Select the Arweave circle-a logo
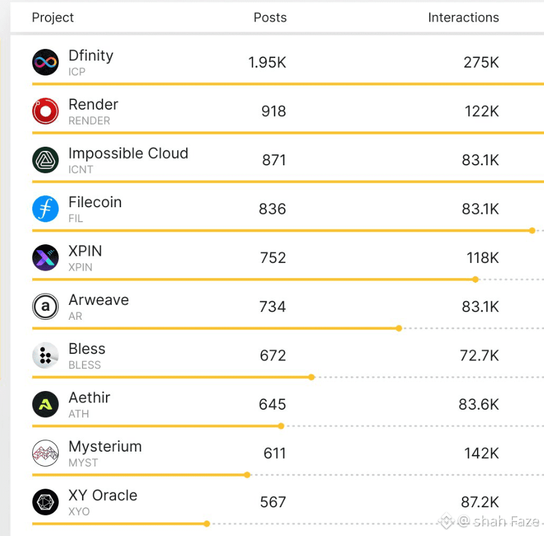The width and height of the screenshot is (544, 536). [44, 307]
